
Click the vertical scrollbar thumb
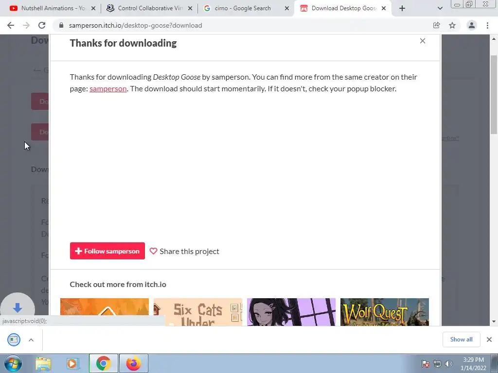click(x=494, y=95)
